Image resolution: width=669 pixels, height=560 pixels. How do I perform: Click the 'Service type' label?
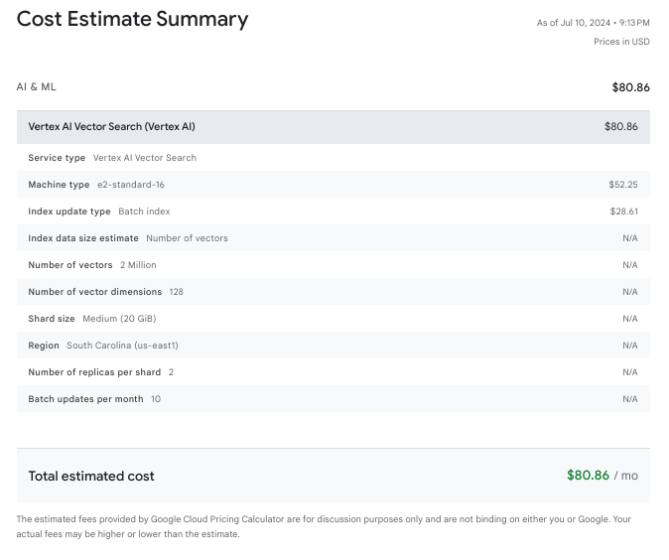[x=57, y=158]
